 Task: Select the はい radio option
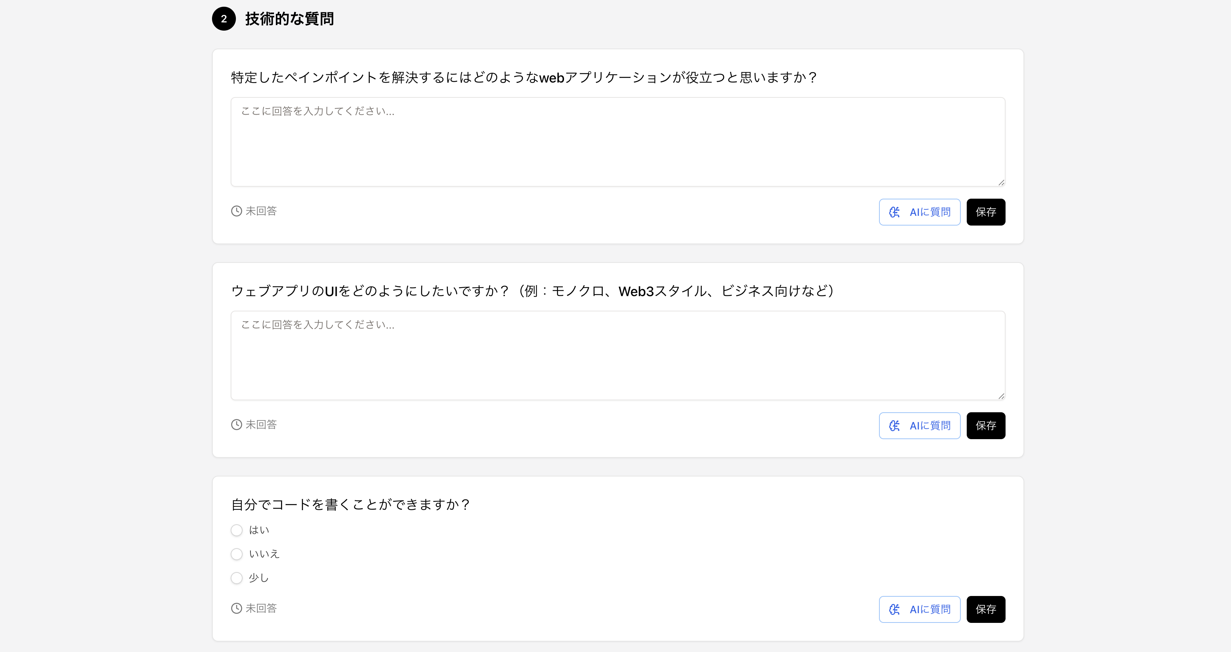[x=237, y=530]
